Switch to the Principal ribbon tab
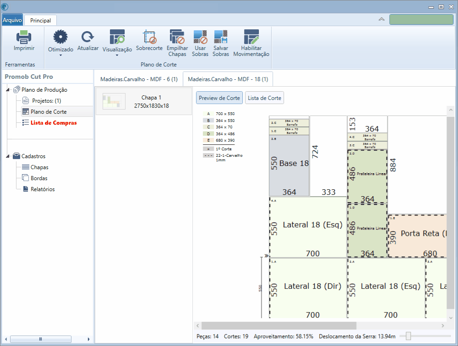The image size is (458, 346). (40, 21)
